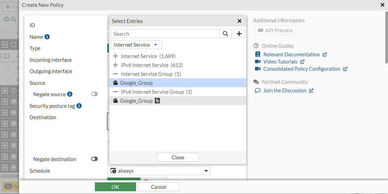
Task: Click the plus button to create new entry
Action: [239, 34]
